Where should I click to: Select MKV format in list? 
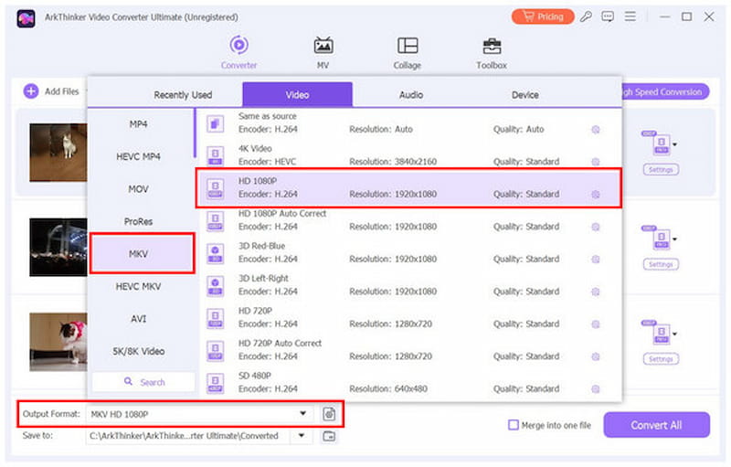[142, 253]
